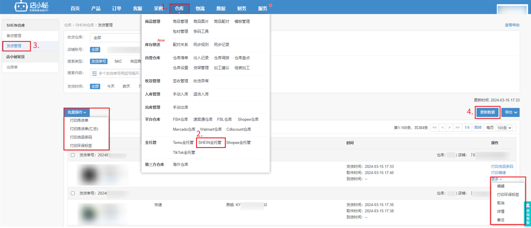Choose 打印货品条码 from batch menu

(81, 137)
